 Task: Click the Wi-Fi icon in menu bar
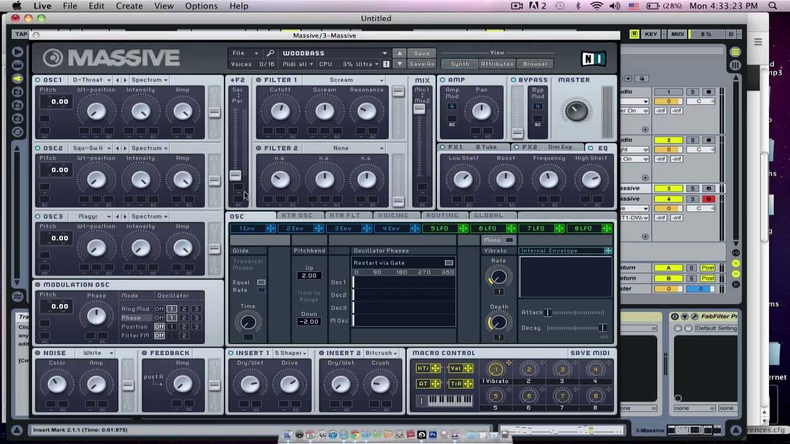pos(596,6)
